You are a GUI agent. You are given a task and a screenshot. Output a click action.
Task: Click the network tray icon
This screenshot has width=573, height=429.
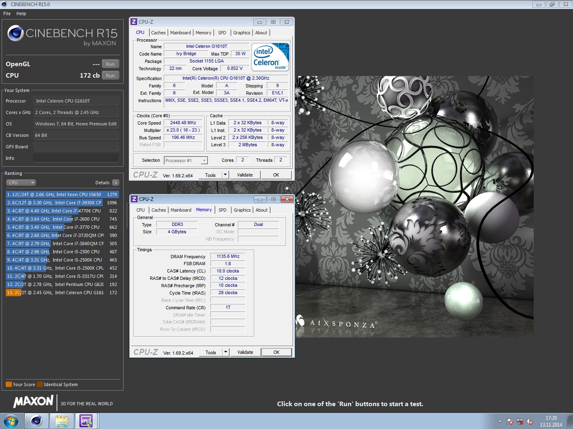click(520, 421)
